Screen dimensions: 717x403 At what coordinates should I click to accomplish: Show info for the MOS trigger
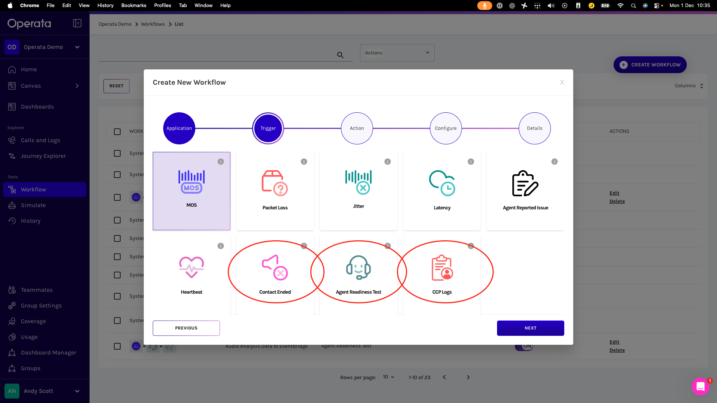[221, 162]
